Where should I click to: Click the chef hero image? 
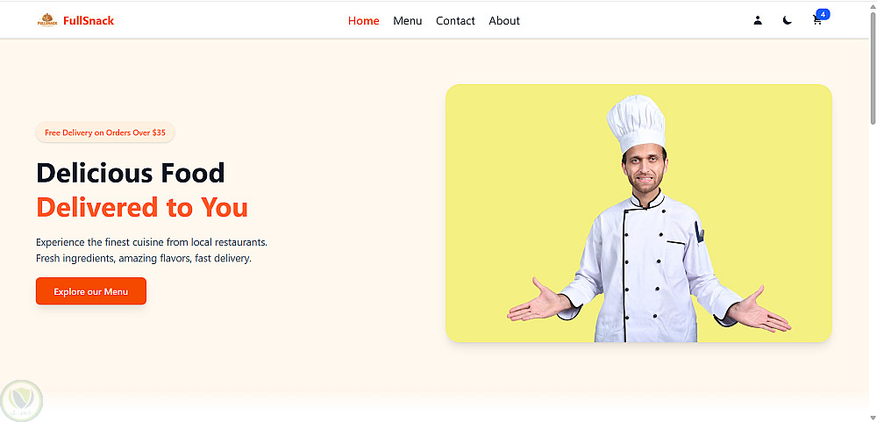(638, 213)
